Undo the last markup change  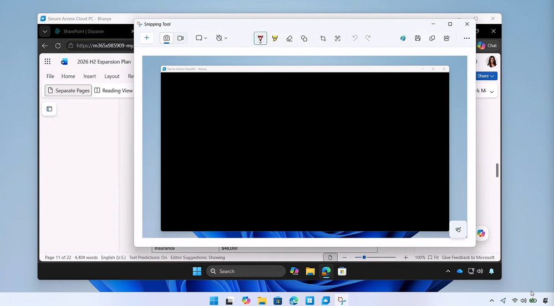click(355, 38)
